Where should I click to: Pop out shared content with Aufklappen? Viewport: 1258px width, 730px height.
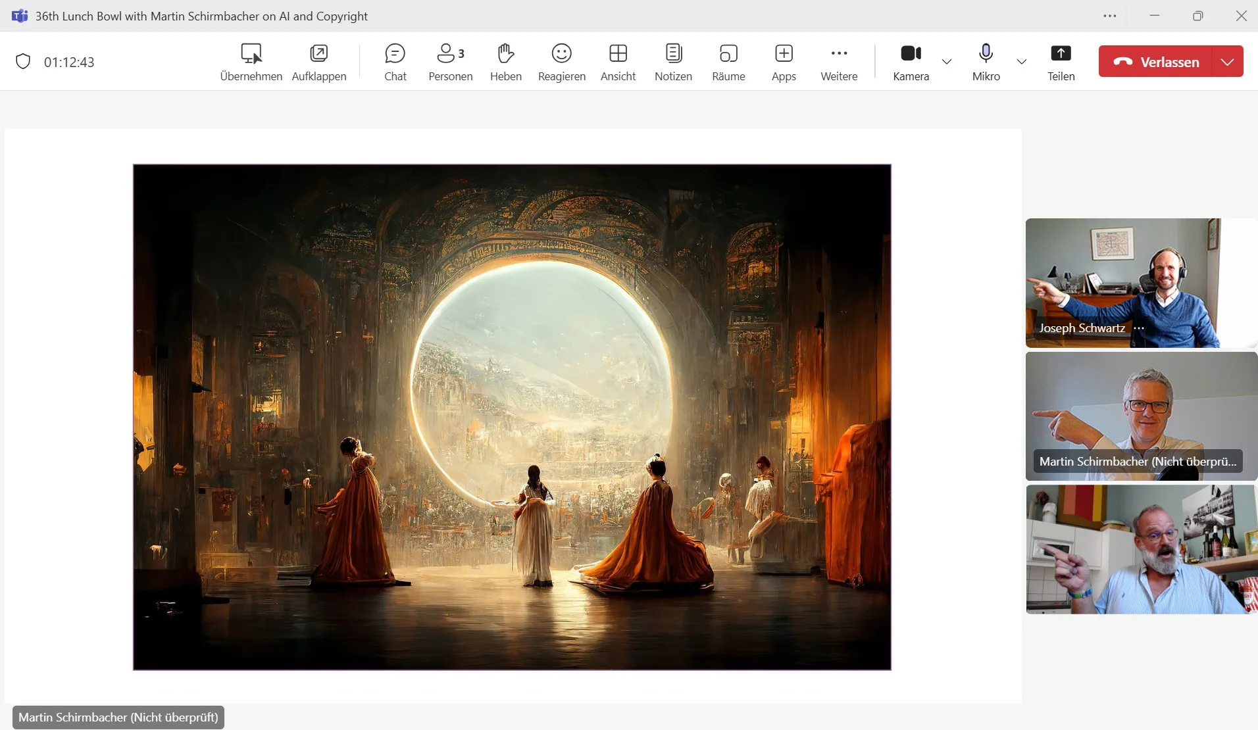pyautogui.click(x=318, y=62)
